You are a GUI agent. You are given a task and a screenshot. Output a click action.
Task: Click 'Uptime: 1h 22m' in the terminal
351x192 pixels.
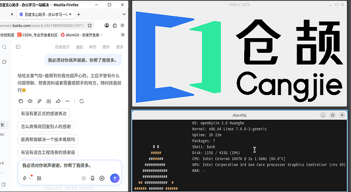207,135
